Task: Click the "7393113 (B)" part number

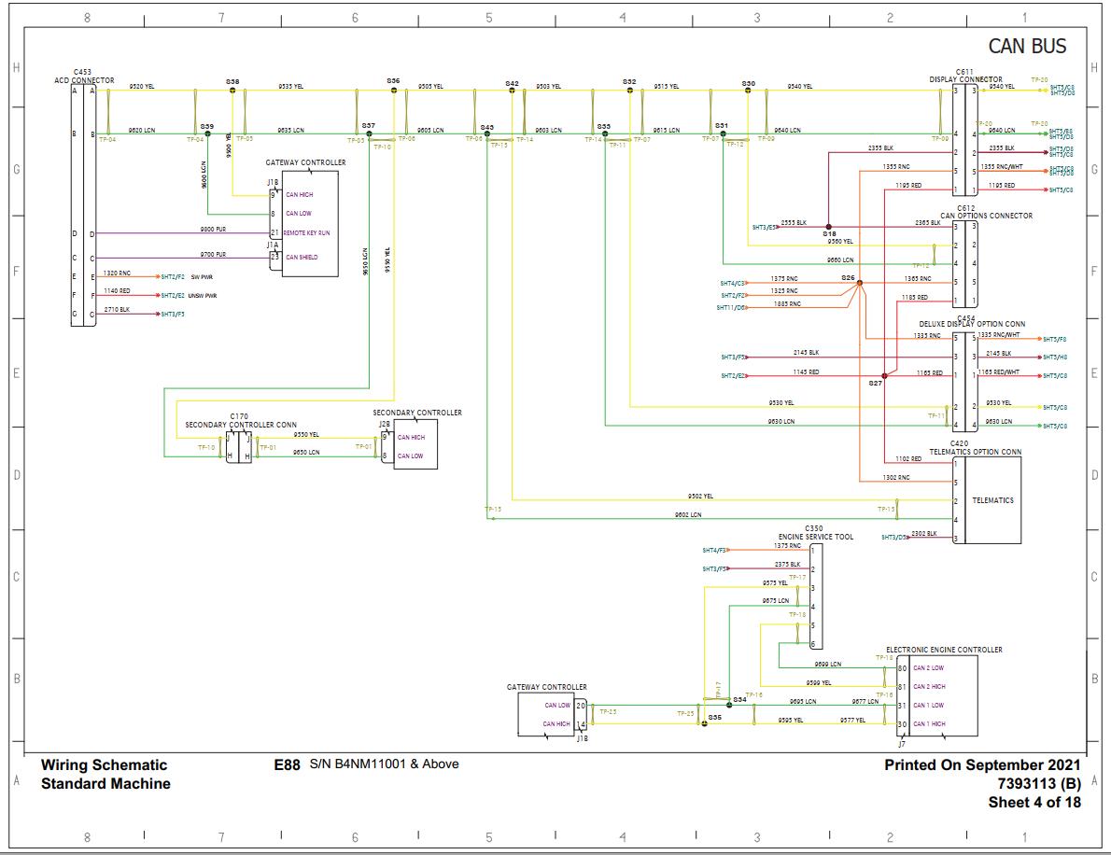Action: (x=1039, y=783)
